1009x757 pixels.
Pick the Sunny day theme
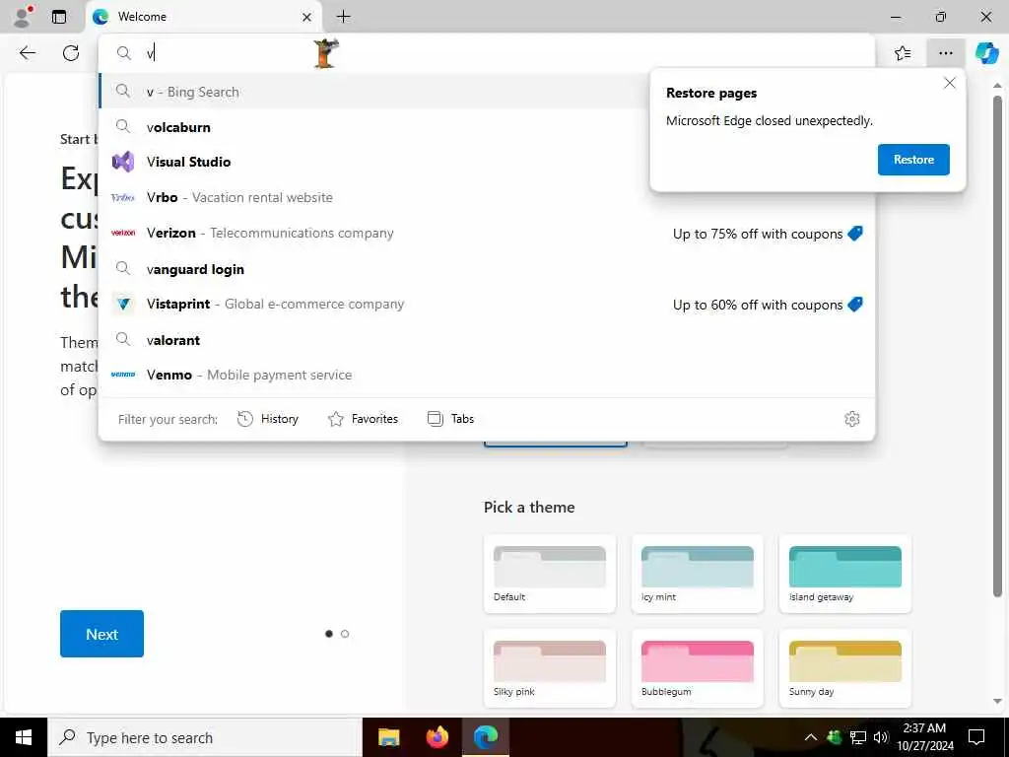click(x=845, y=669)
